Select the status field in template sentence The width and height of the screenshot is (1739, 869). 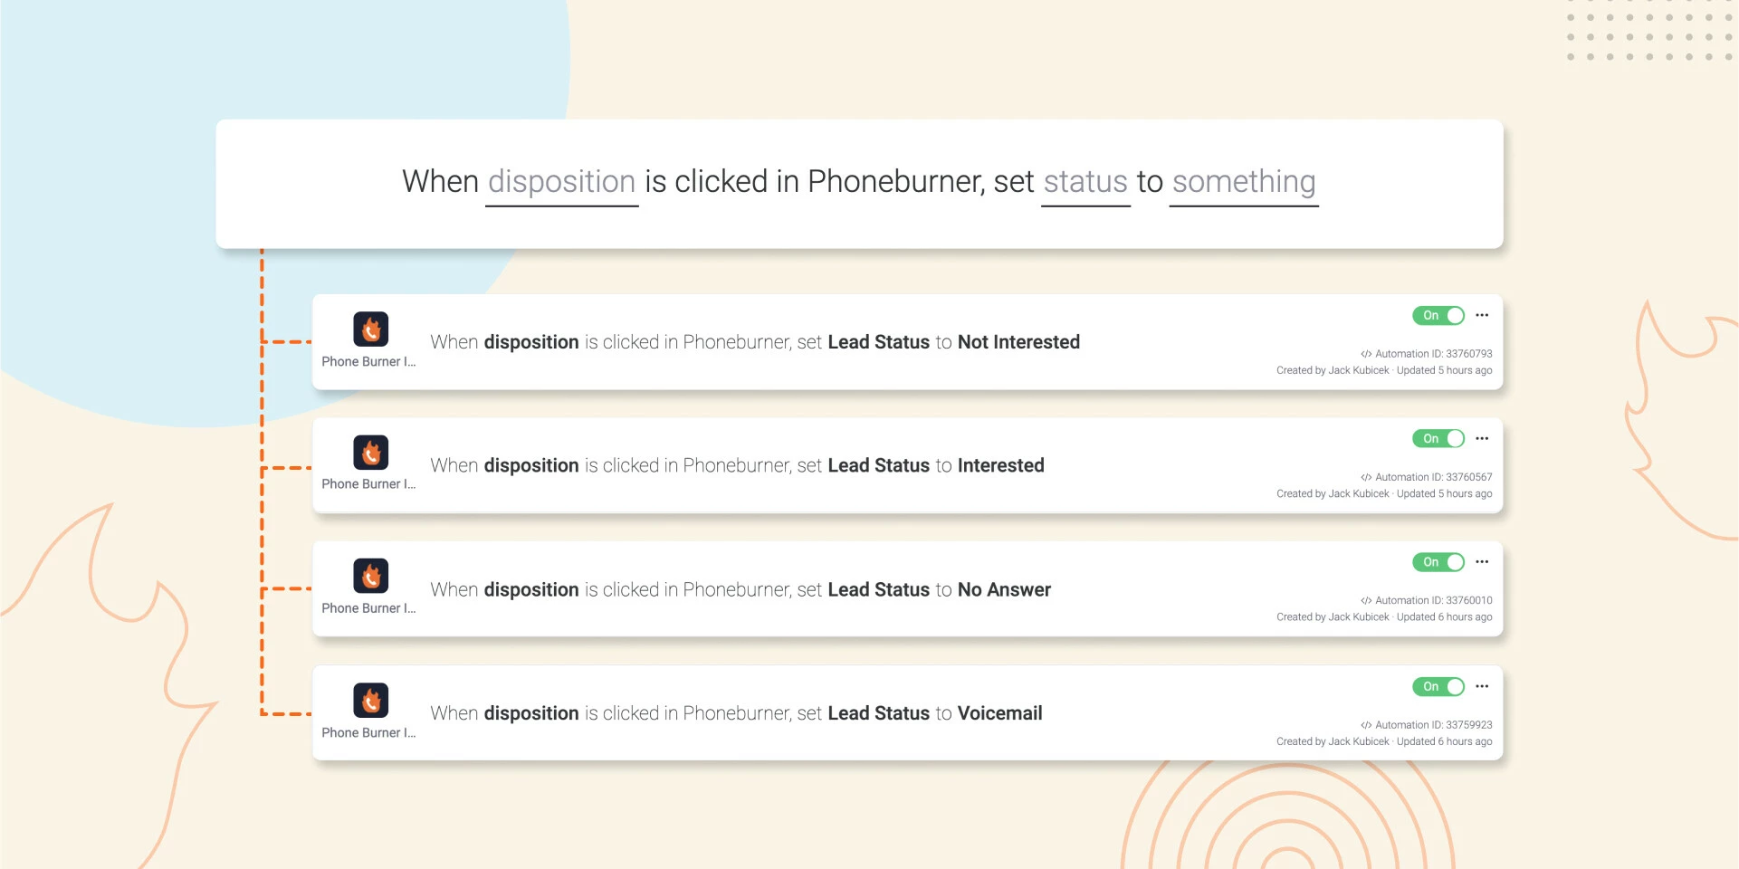[1085, 183]
